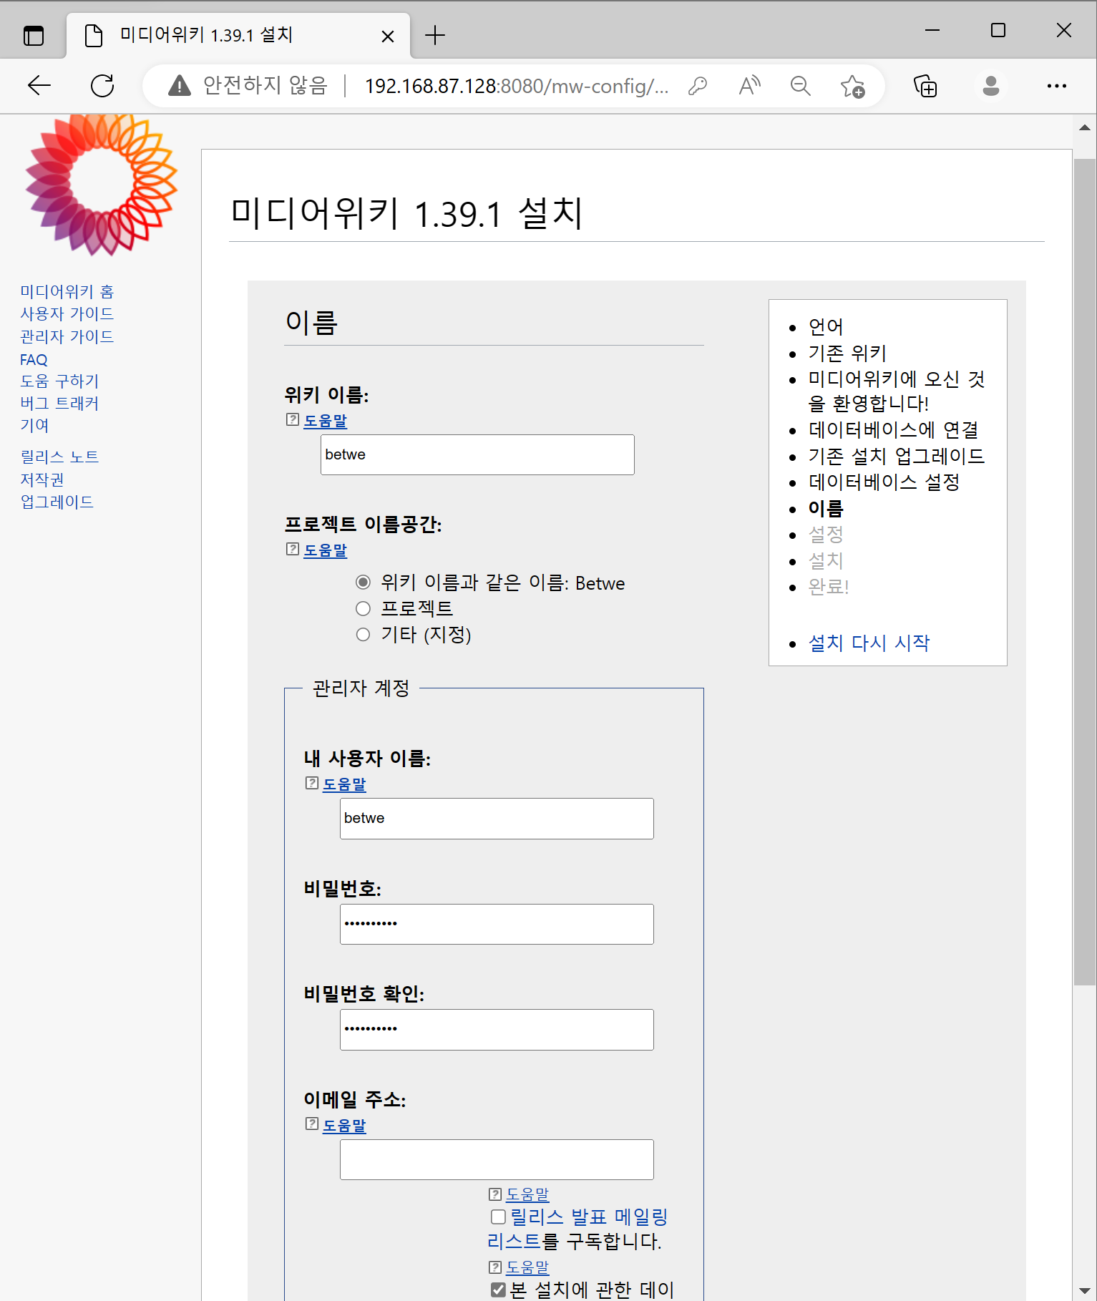Add this page to favorites
1097x1301 pixels.
(852, 86)
